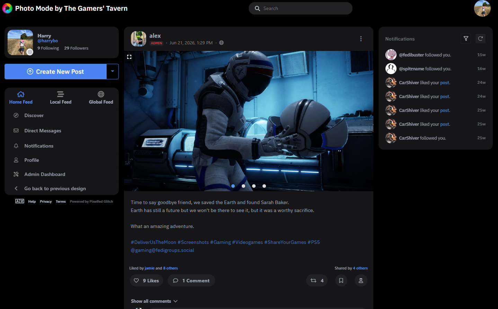Like the post with the 9 Likes button
The width and height of the screenshot is (498, 309).
(146, 281)
